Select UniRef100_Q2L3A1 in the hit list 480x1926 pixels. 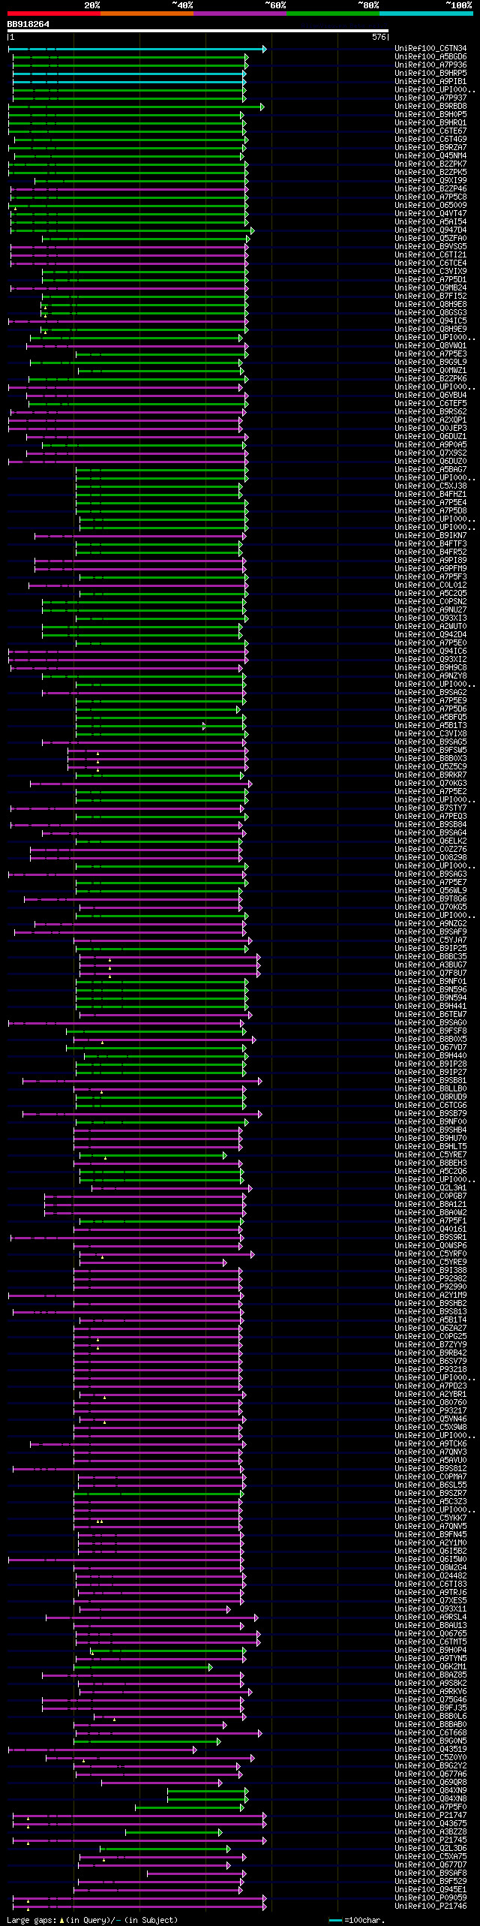pyautogui.click(x=430, y=1188)
